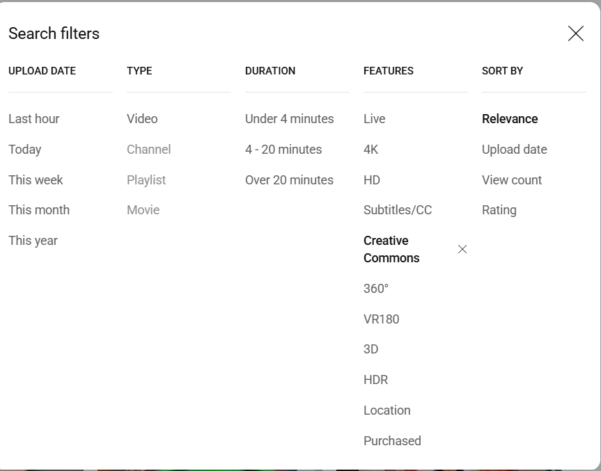Filter uploads from This week

36,180
